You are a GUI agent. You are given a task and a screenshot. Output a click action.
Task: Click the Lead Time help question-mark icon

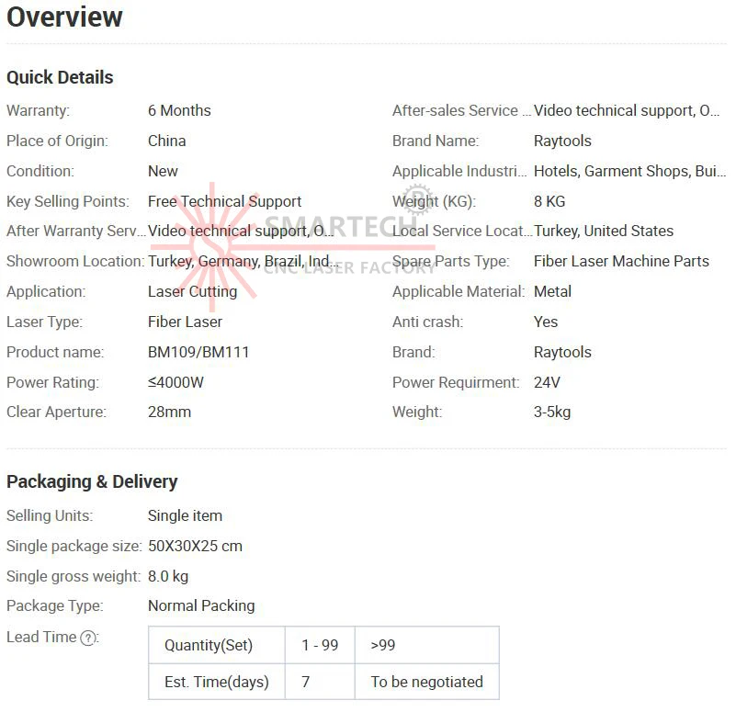click(x=88, y=639)
